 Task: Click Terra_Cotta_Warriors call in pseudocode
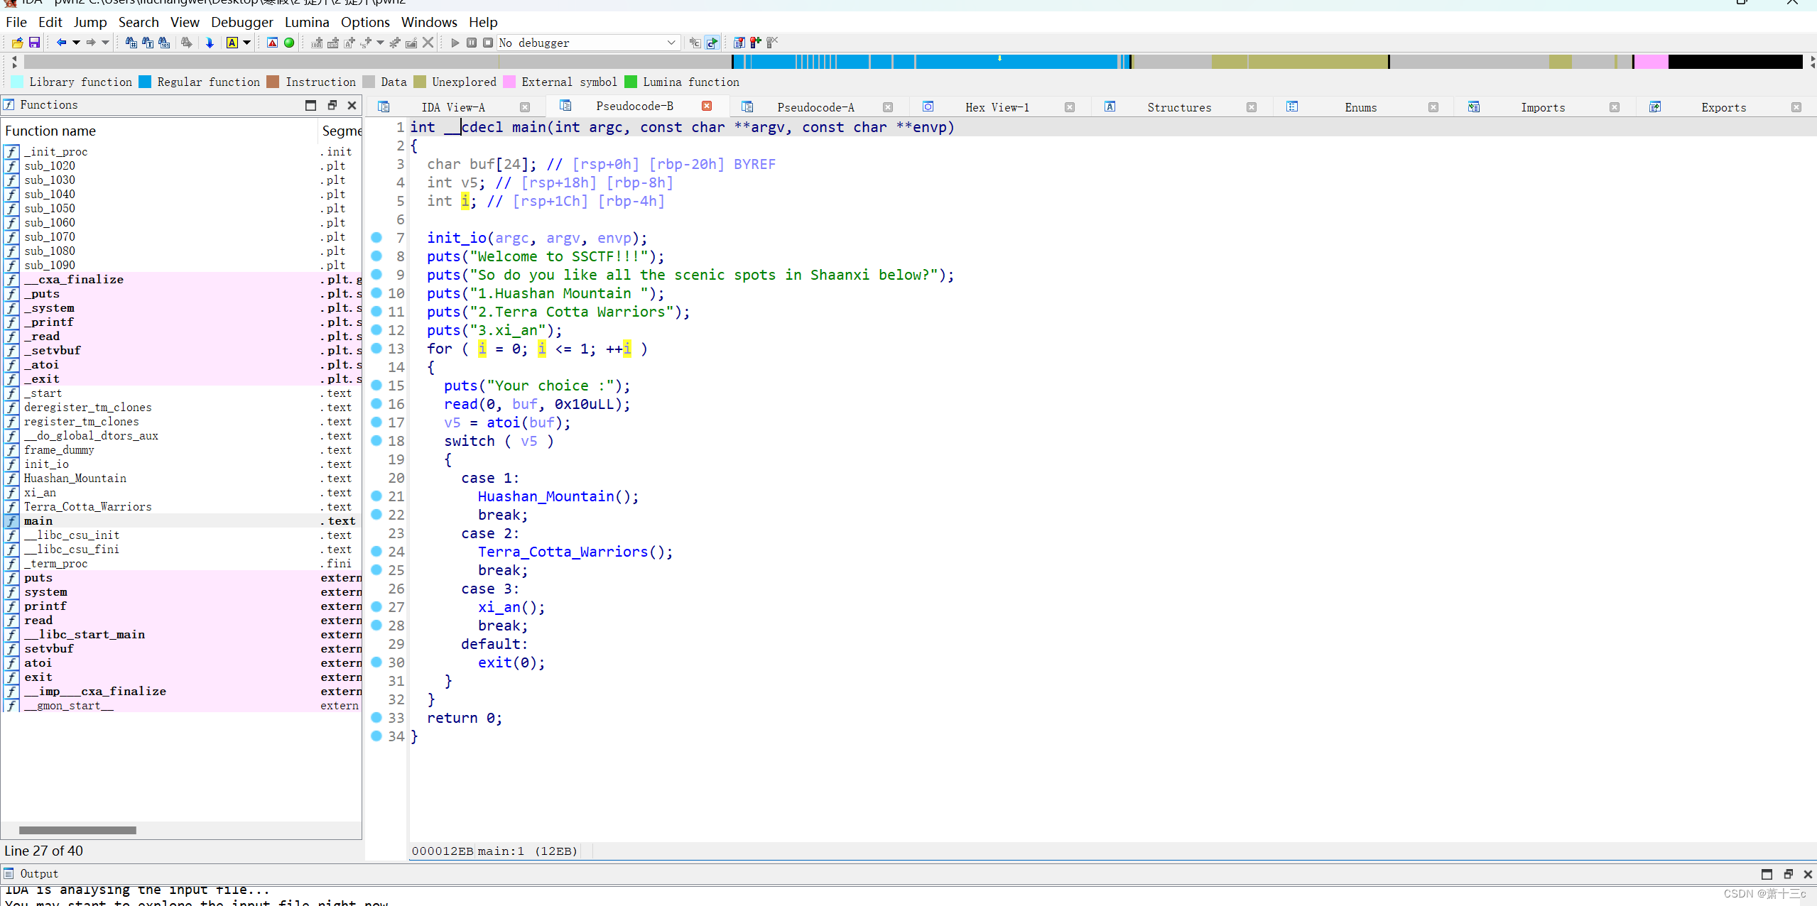(563, 552)
